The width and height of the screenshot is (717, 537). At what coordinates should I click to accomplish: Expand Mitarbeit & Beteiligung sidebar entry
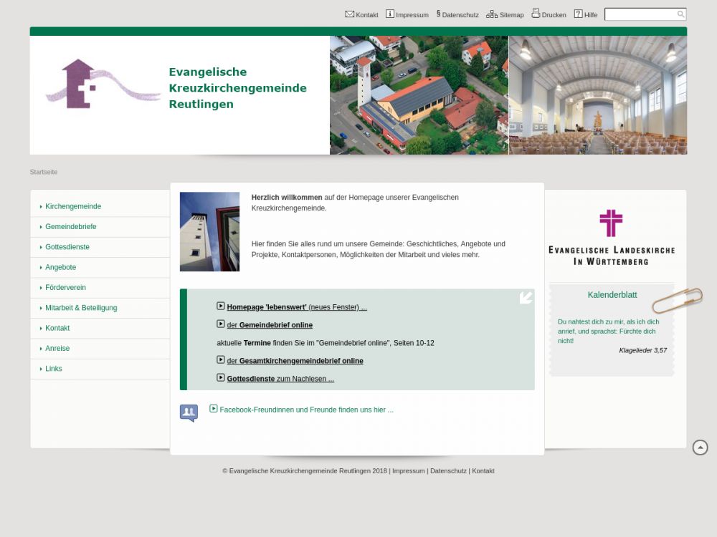pyautogui.click(x=81, y=308)
